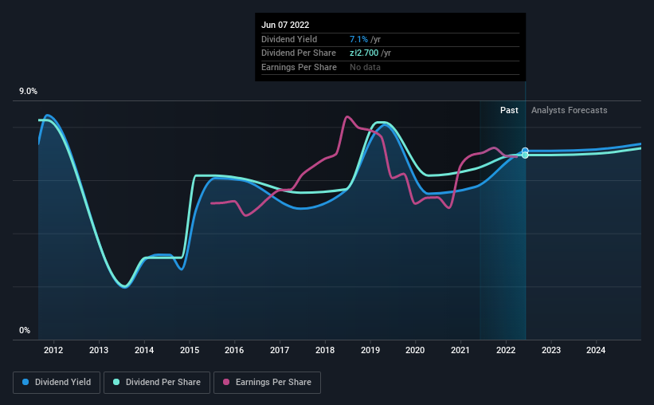Select the blue Dividend Yield data point marker
Screen dimensions: 654x405
[x=525, y=151]
